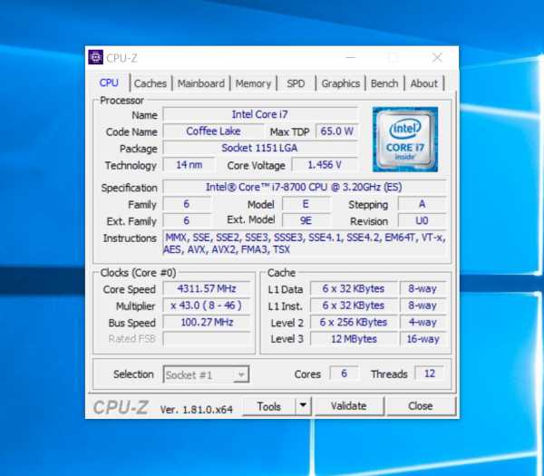Click the Intel Core i7 logo badge
Image resolution: width=544 pixels, height=476 pixels.
coord(405,139)
